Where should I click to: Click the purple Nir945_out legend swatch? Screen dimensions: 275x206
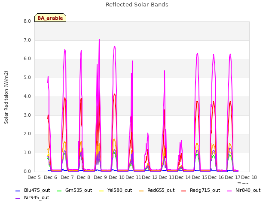point(18,198)
